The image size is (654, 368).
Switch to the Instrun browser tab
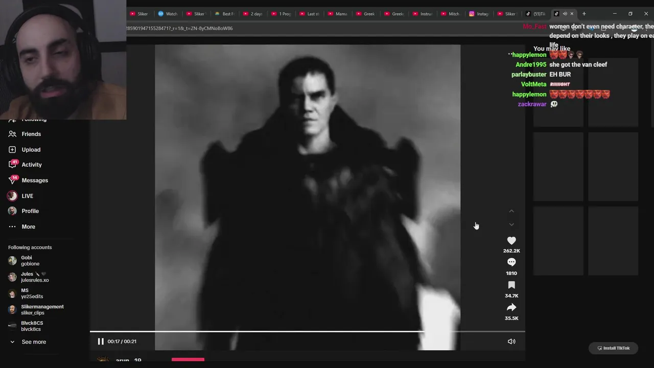coord(422,14)
